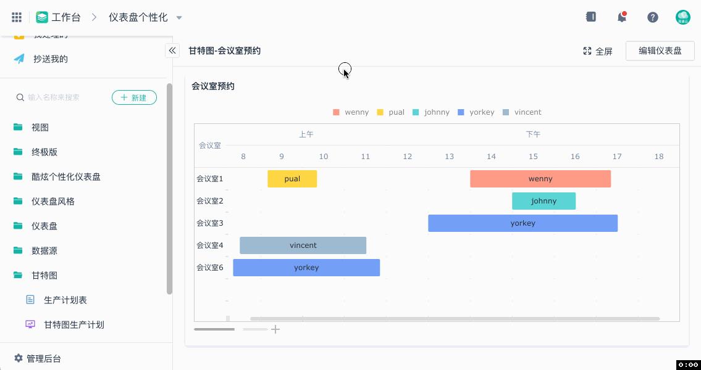Click the 上午 header label
The height and width of the screenshot is (370, 701).
coord(306,134)
